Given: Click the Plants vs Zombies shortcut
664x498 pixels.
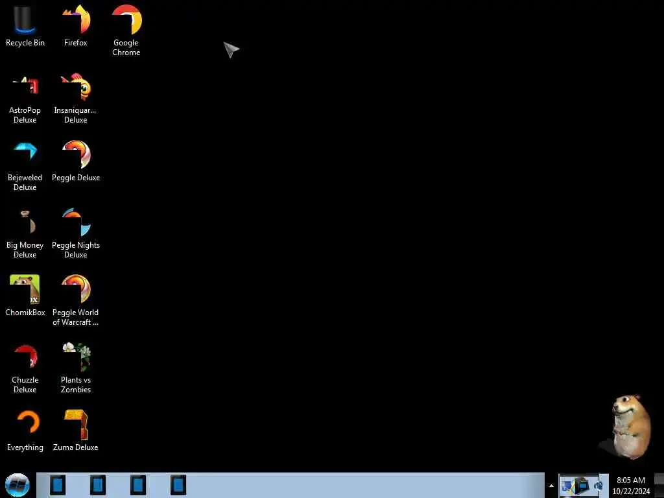Looking at the screenshot, I should coord(76,368).
